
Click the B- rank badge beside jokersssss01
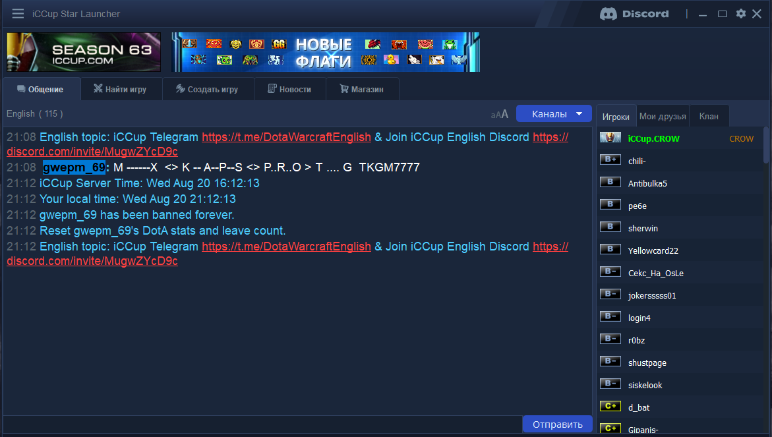click(x=610, y=294)
